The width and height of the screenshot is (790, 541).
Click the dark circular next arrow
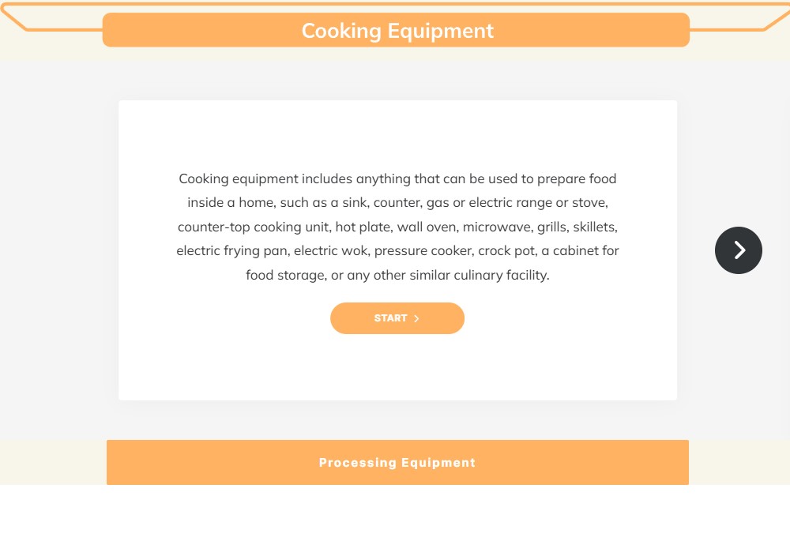[738, 250]
